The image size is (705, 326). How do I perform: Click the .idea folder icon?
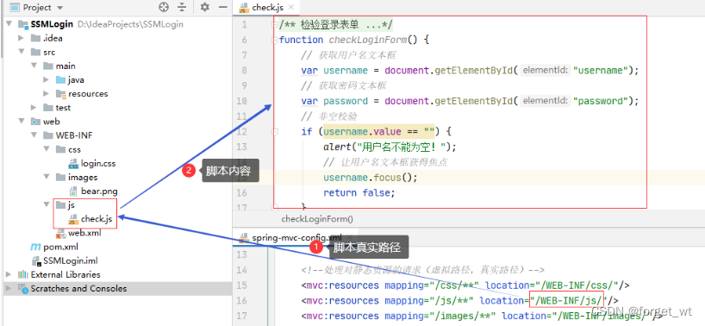pos(35,38)
